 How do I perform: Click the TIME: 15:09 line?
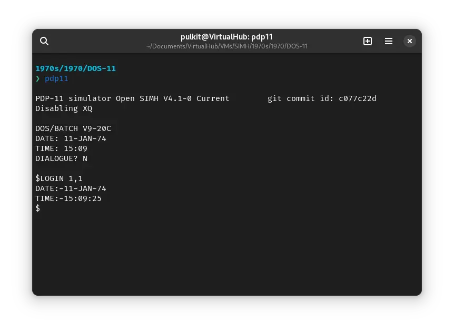(x=61, y=148)
